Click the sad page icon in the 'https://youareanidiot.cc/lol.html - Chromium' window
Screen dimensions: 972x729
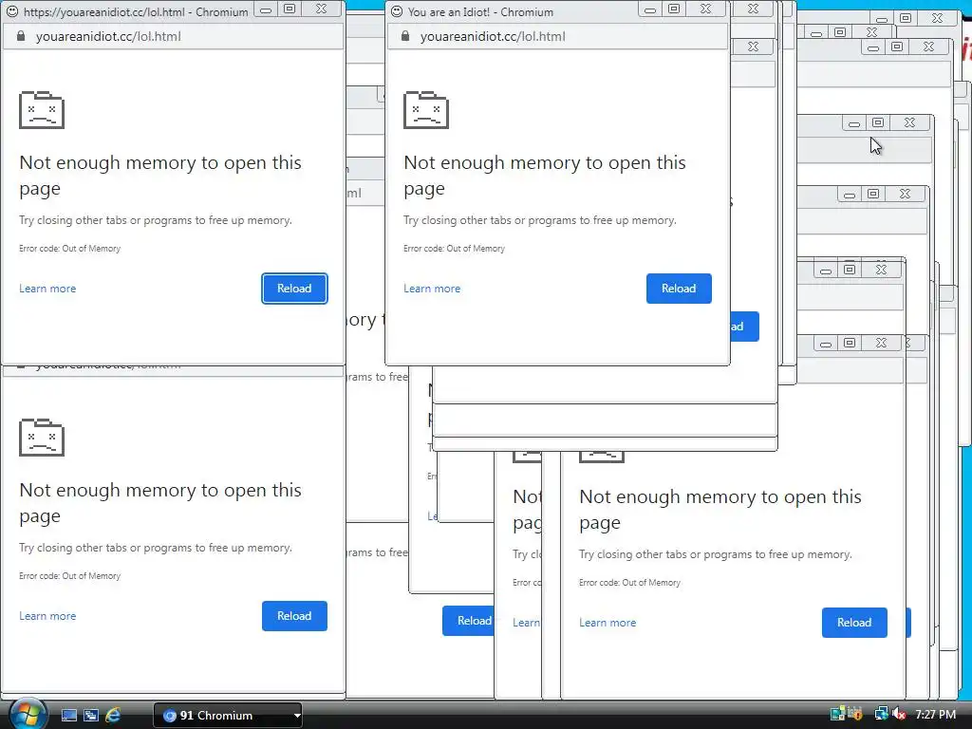point(42,110)
